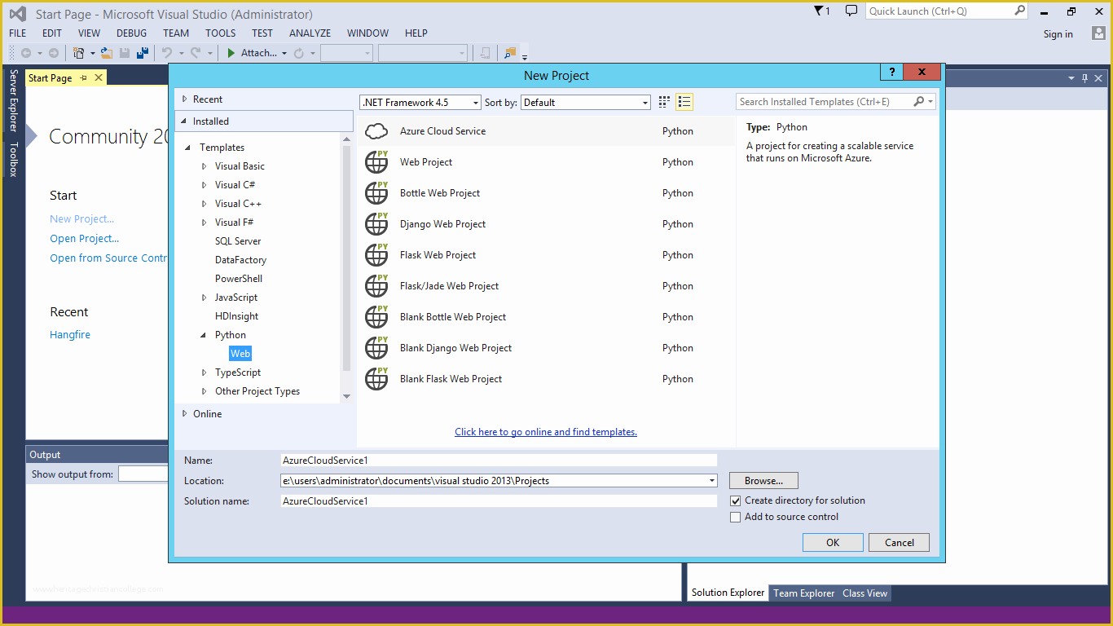This screenshot has width=1113, height=626.
Task: Click the pin icon of Solution Explorer panel
Action: coord(1084,78)
